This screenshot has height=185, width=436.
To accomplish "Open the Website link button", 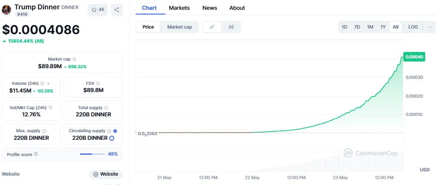I will pos(106,174).
